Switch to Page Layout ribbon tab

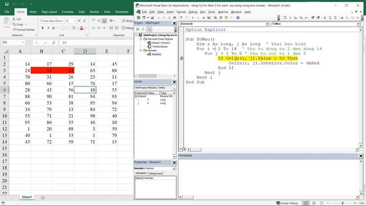coord(49,11)
